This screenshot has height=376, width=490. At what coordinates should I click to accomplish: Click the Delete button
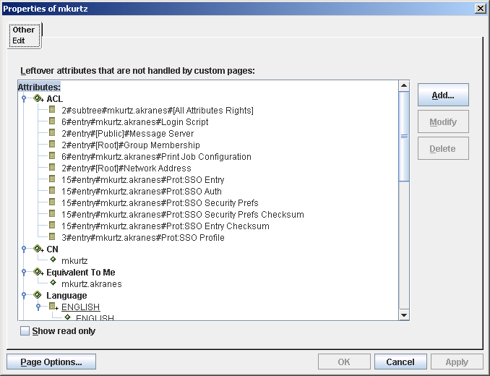(x=443, y=148)
